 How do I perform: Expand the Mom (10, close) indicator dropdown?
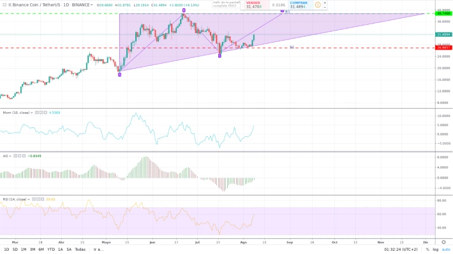pos(31,113)
